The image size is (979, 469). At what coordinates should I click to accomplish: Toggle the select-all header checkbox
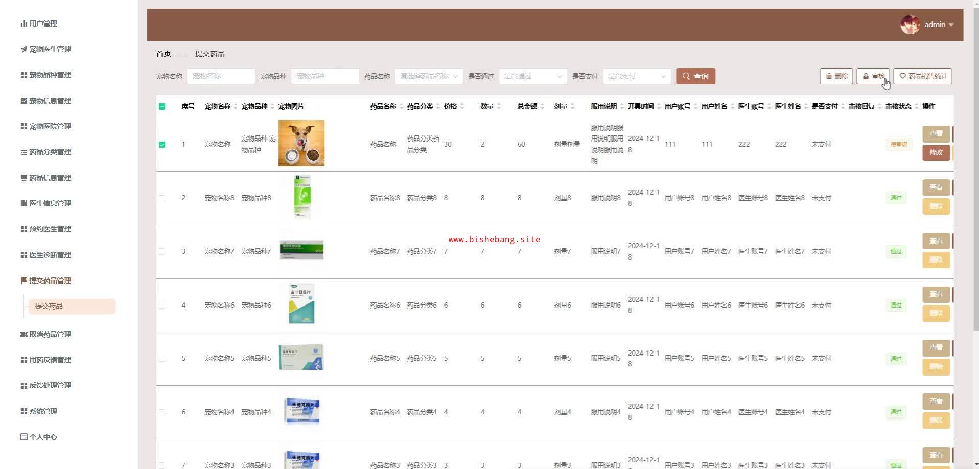[x=162, y=107]
